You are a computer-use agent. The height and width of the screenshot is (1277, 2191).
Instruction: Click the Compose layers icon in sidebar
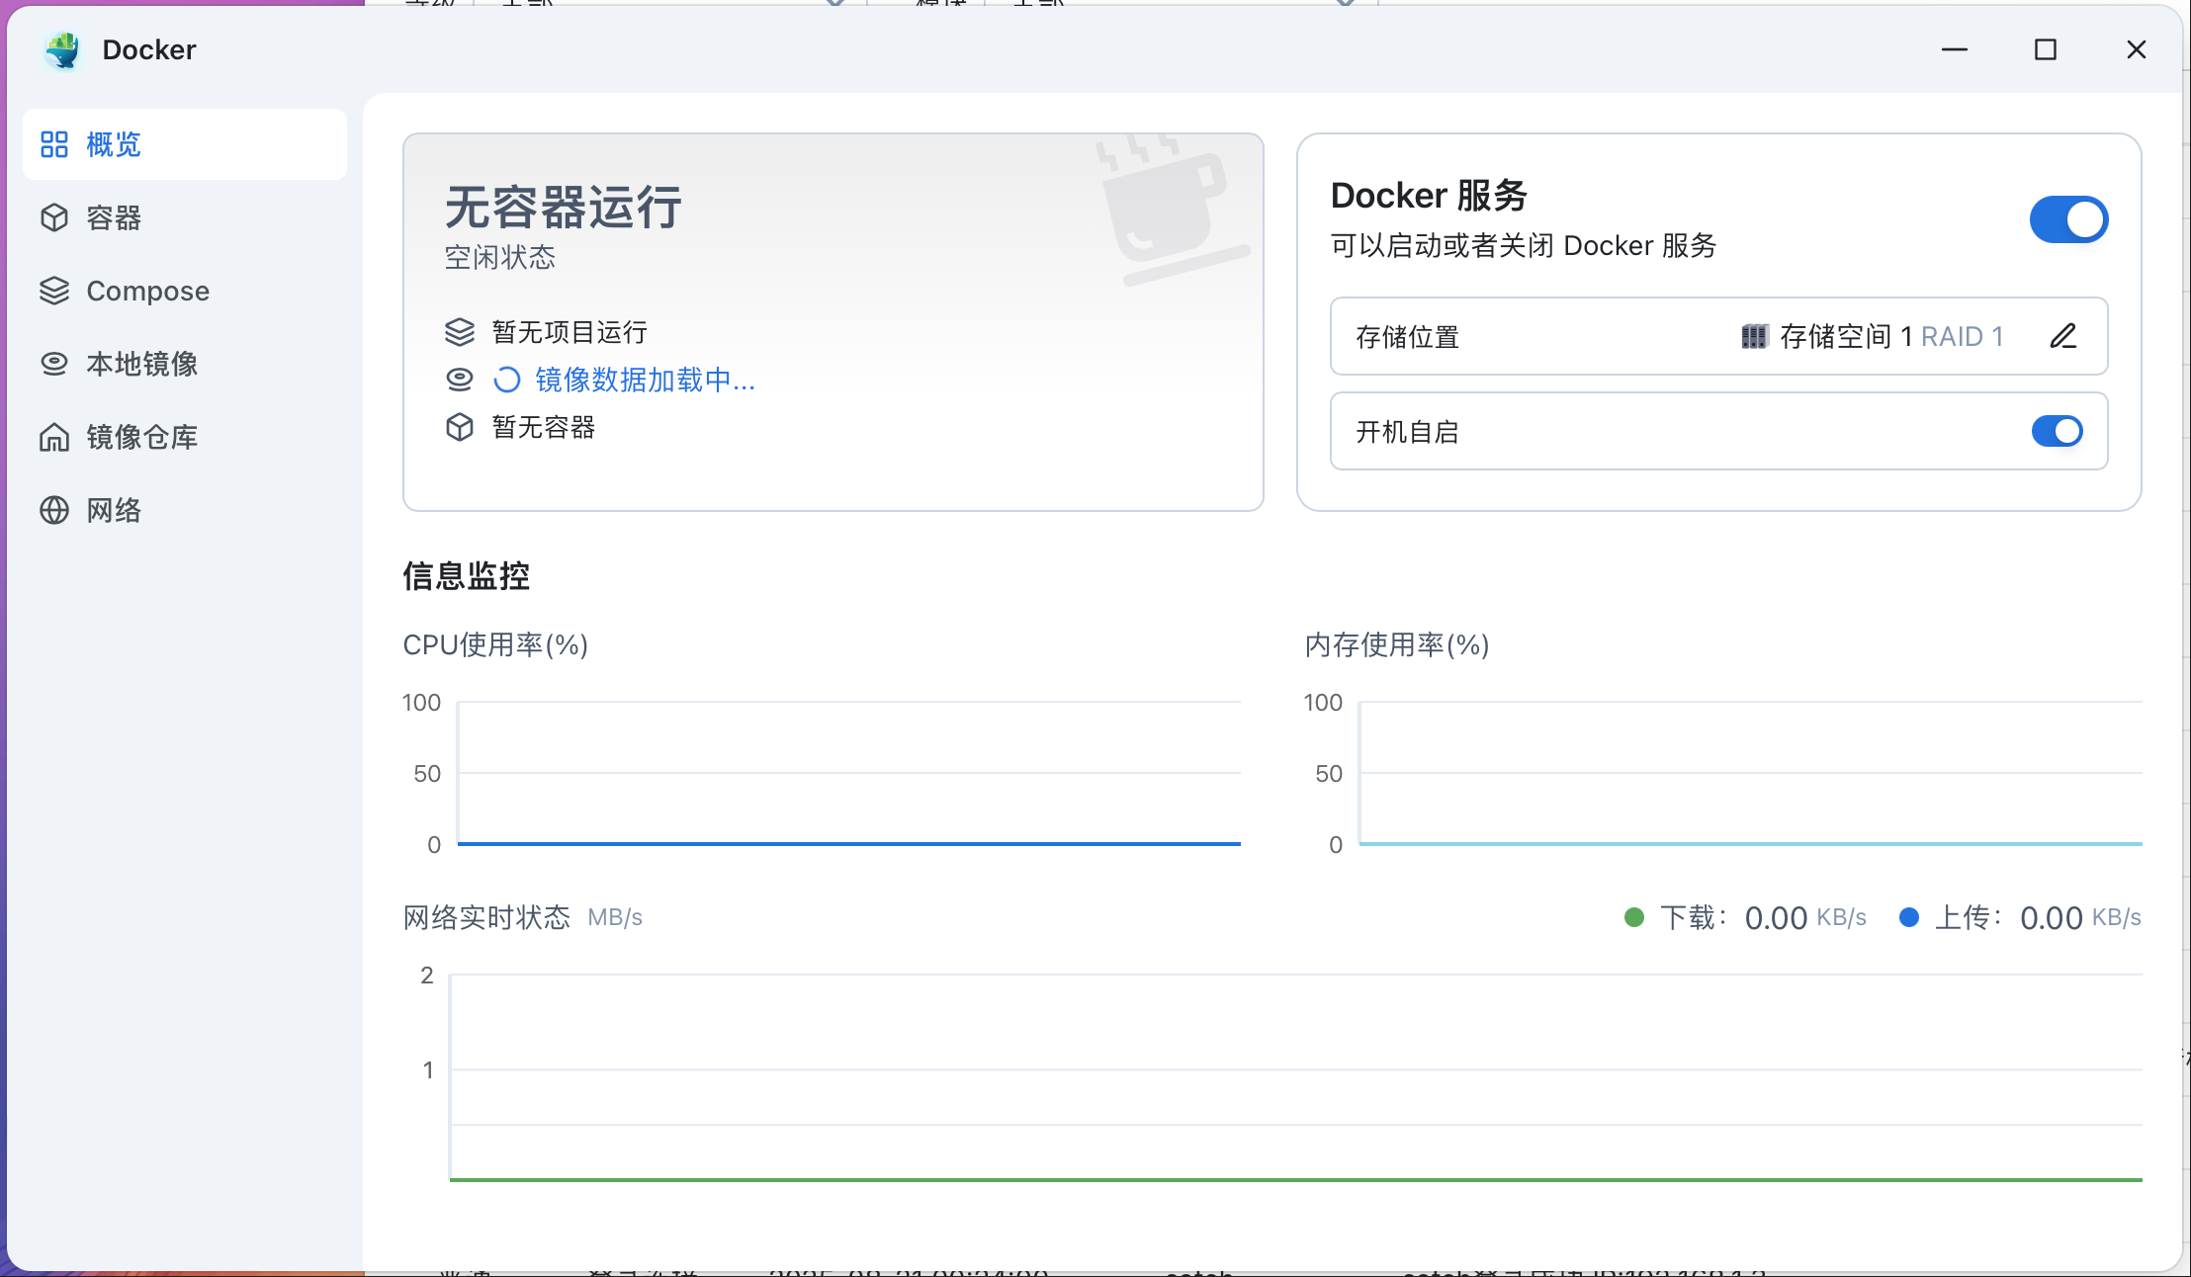(54, 291)
